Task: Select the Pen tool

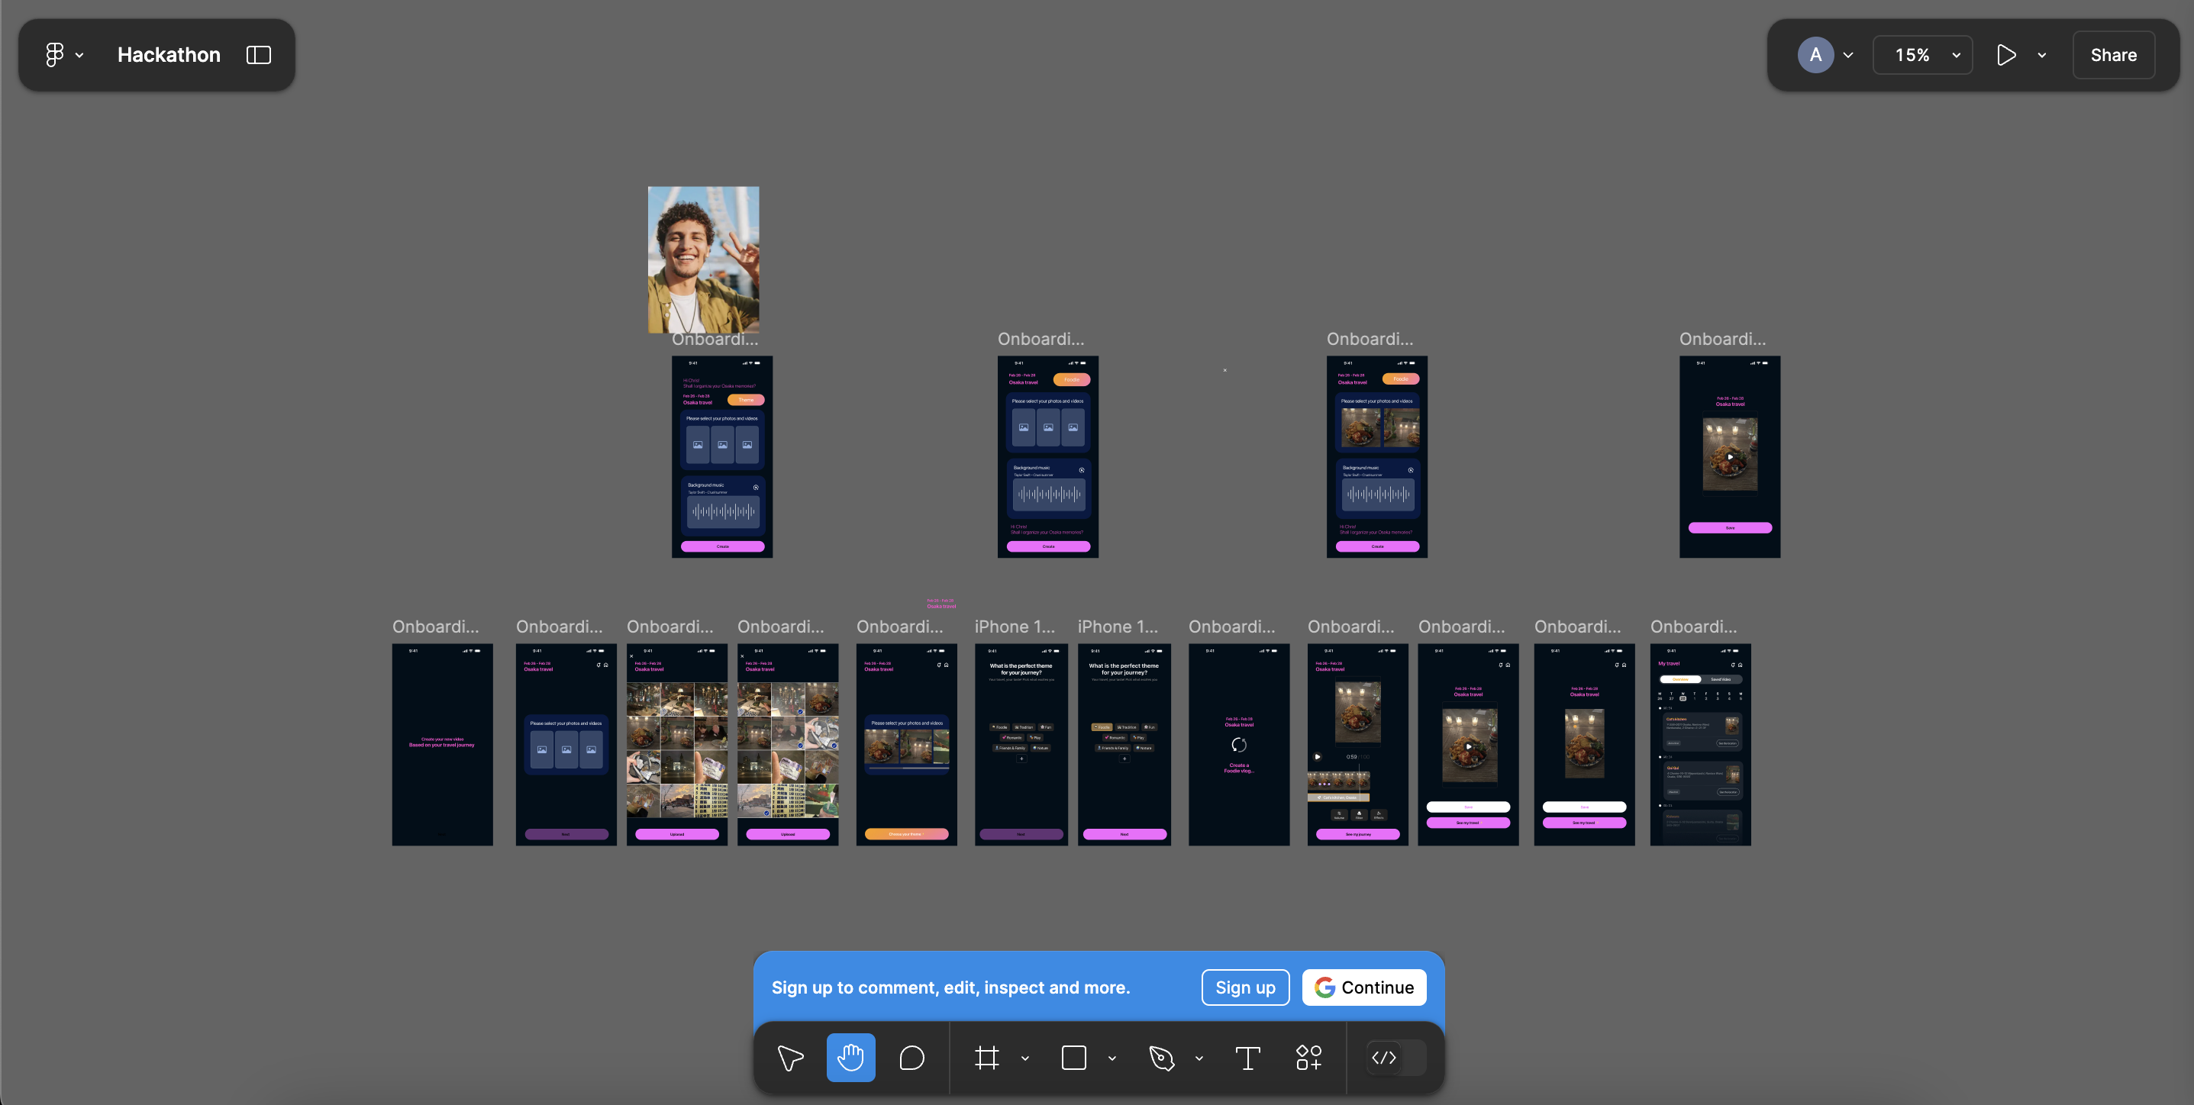Action: 1161,1058
